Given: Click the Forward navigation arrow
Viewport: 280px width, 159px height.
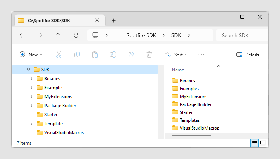Looking at the screenshot, I should click(40, 35).
